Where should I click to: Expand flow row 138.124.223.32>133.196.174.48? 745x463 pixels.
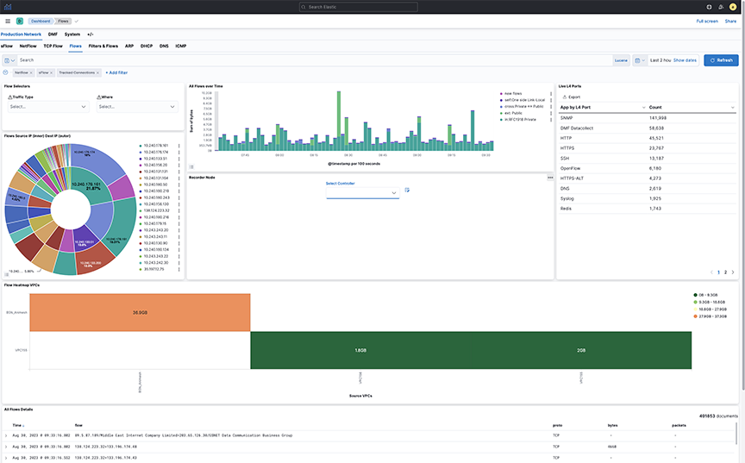[x=6, y=447]
